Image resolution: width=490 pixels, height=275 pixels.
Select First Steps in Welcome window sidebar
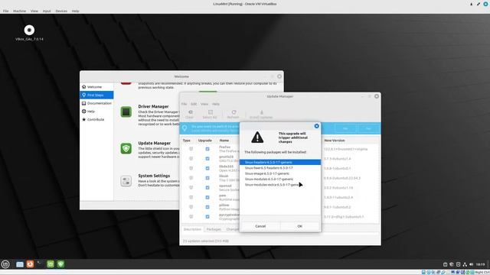pos(96,95)
